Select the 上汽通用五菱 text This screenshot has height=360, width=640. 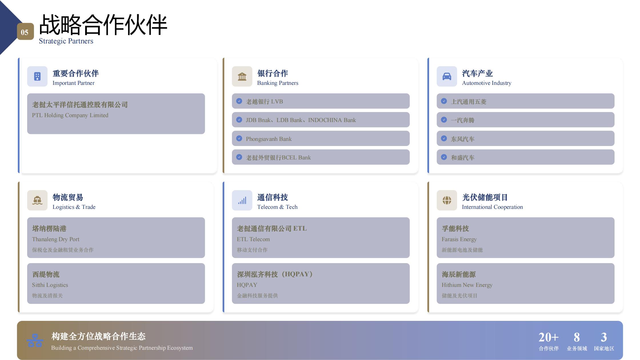click(469, 101)
